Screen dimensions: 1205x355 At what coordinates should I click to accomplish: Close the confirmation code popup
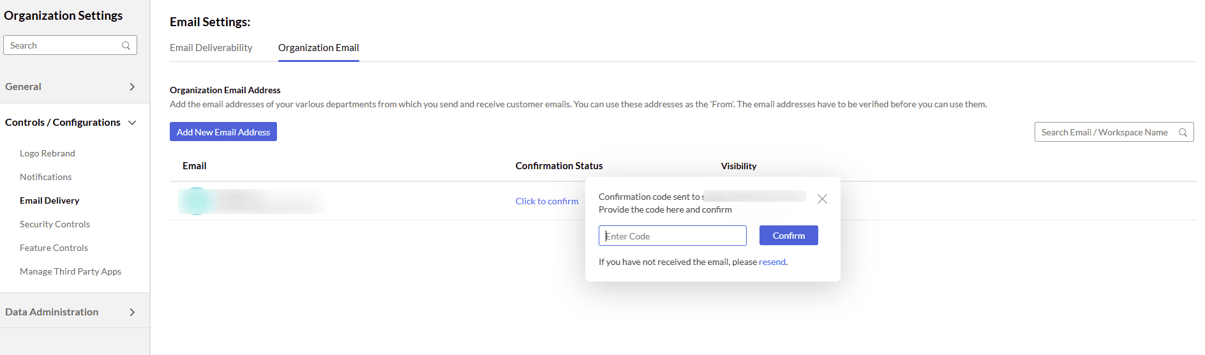[x=822, y=199]
